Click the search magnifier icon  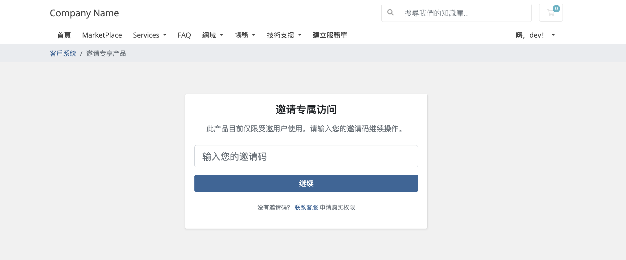point(390,13)
